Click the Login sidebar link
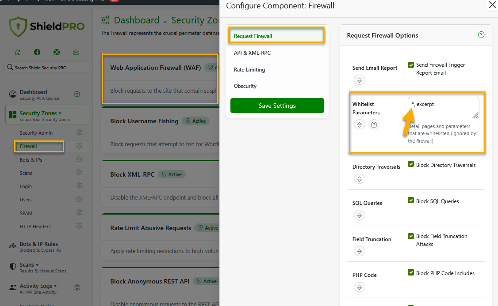 pyautogui.click(x=26, y=186)
